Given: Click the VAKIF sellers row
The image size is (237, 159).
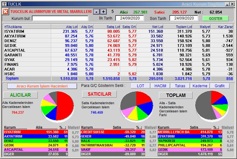Looking at the screenshot, I should 113,150.
